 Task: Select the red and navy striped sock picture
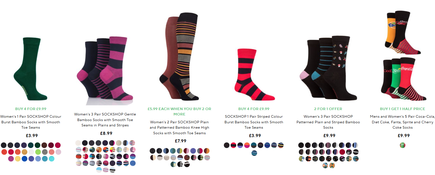(x=254, y=74)
